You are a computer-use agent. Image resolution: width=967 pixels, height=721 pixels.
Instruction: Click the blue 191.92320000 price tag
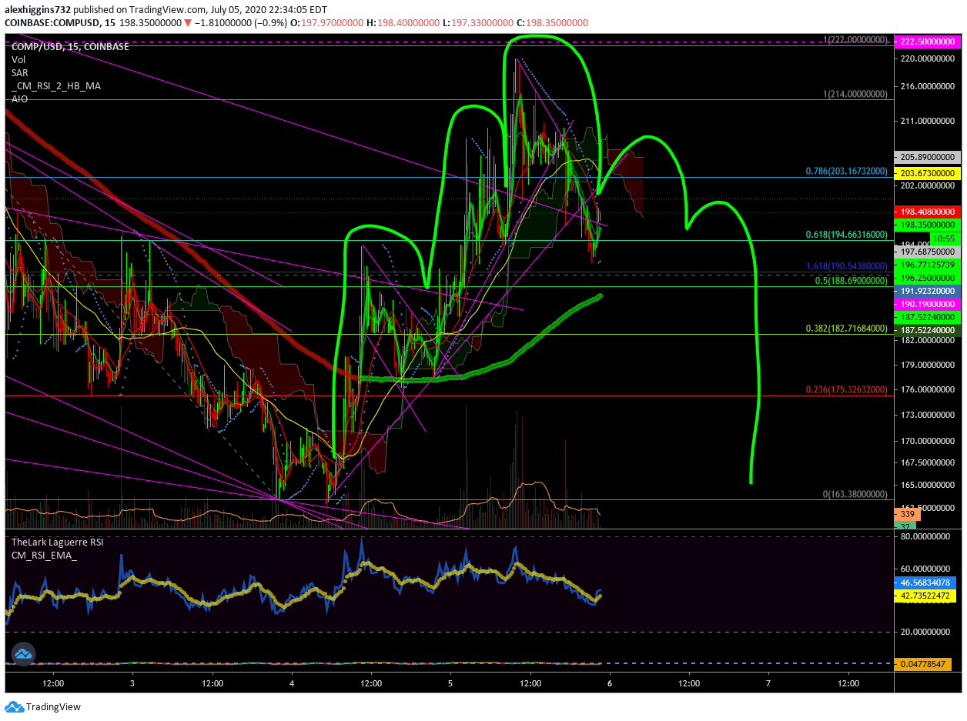click(x=926, y=292)
